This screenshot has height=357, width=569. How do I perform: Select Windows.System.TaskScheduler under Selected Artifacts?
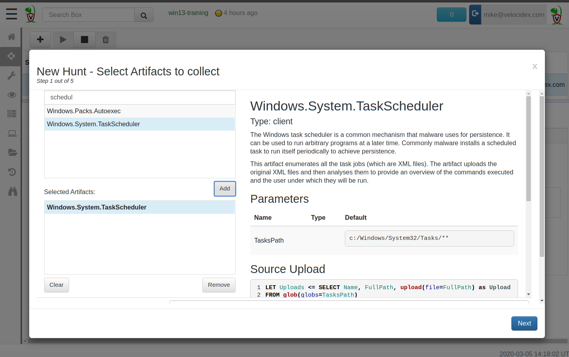140,207
